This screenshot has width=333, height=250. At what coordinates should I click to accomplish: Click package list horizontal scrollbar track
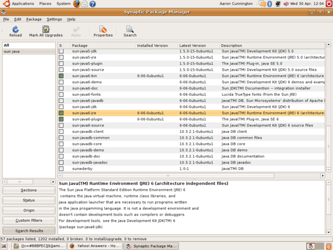[x=297, y=176]
